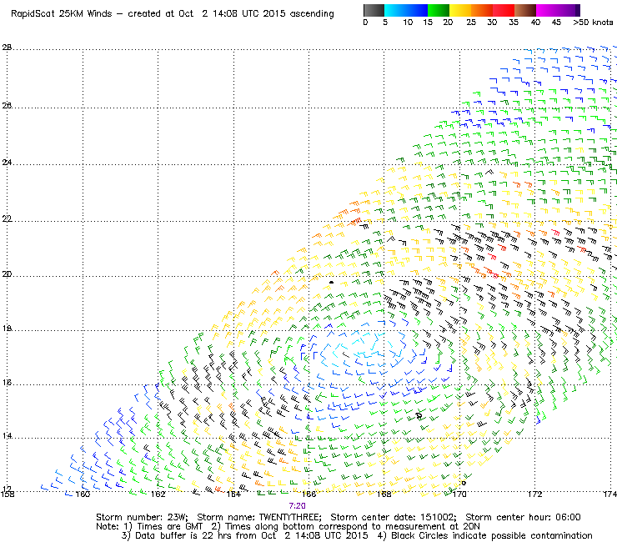This screenshot has height=542, width=617.
Task: Click the 'RapidScat 25KM Winds' title text
Action: point(62,14)
